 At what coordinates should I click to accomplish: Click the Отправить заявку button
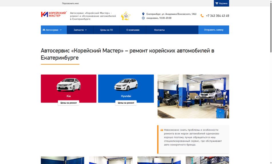click(x=214, y=30)
